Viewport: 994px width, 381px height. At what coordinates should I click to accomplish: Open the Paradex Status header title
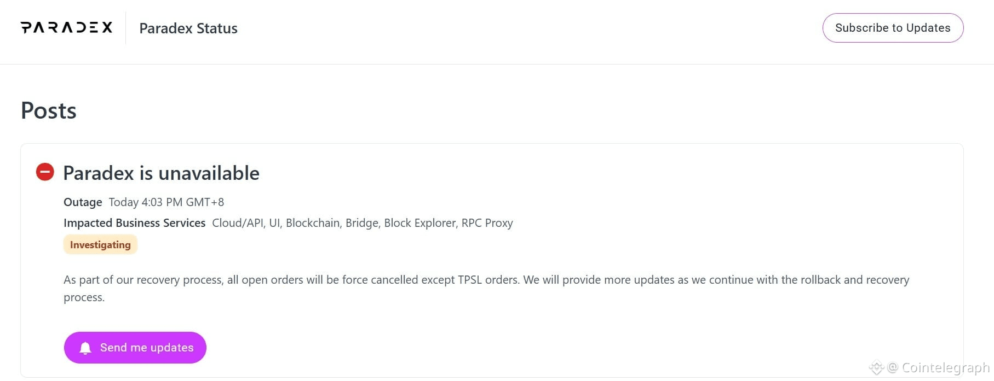188,28
